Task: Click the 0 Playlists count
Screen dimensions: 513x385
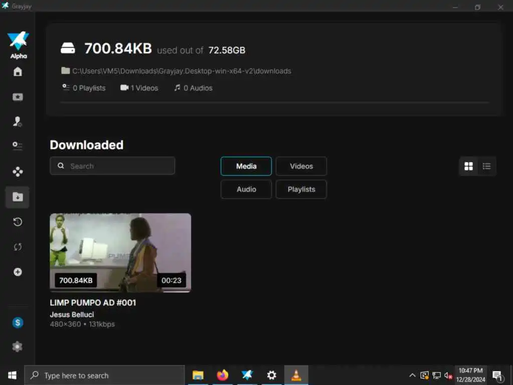Action: pos(84,88)
